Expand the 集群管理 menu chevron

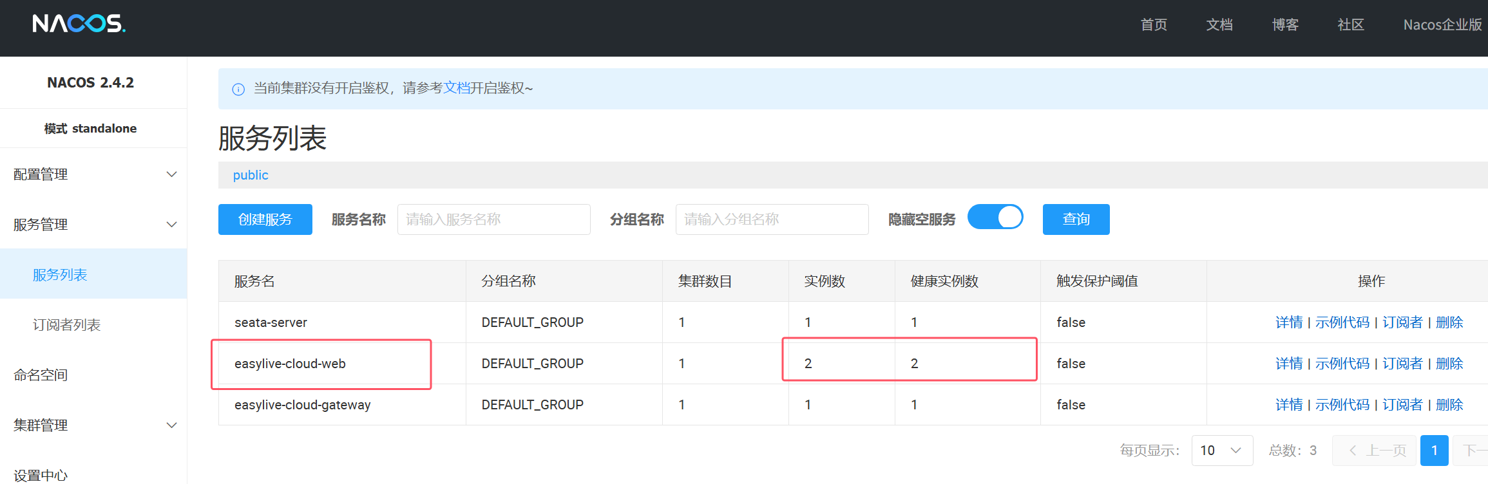[x=171, y=425]
